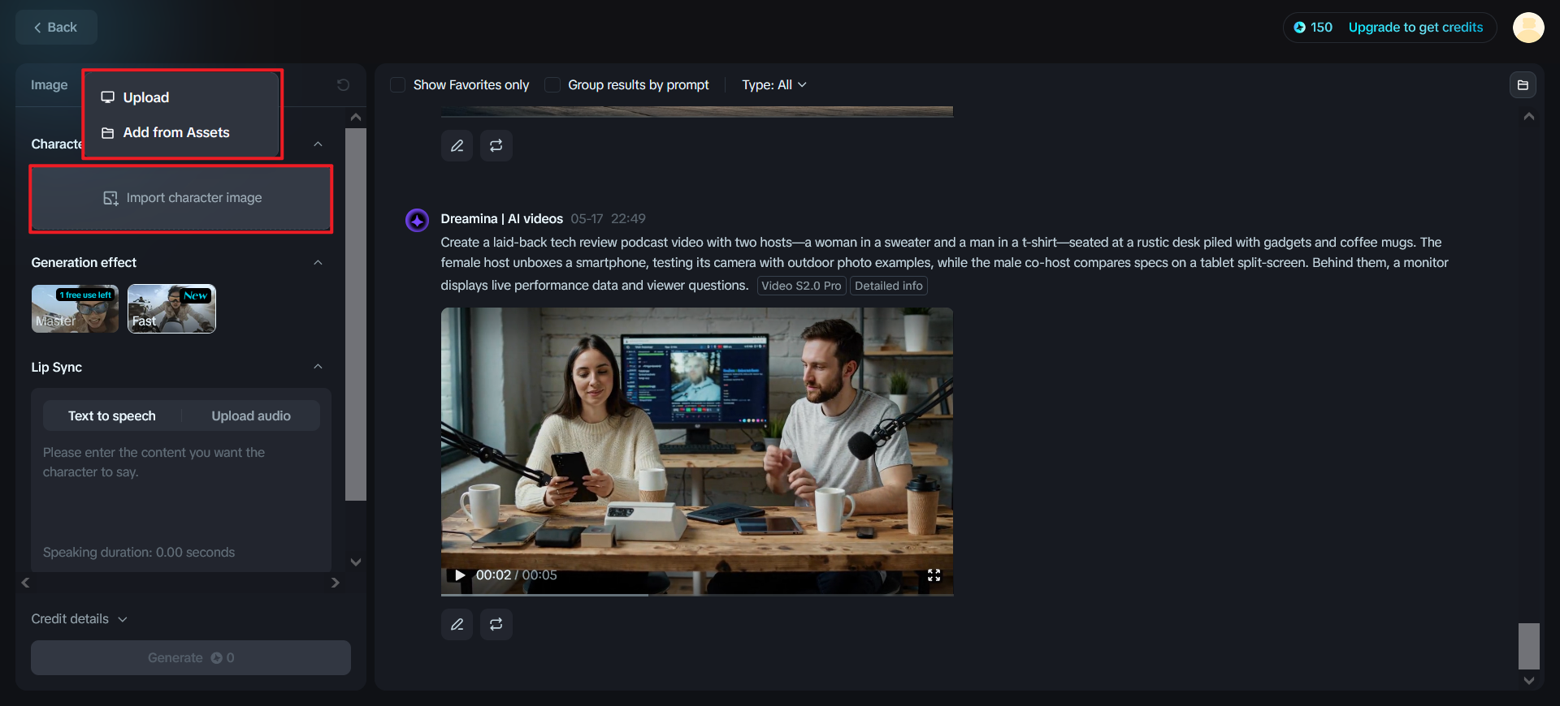Click the Dreamina | AI videos title
Screen dimensions: 1560x706
[502, 219]
